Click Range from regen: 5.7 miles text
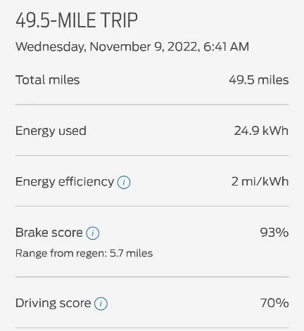Screen dimensions: 304x331 [84, 254]
